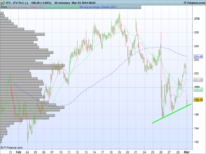Viewport: 206px width, 154px height.
Task: Click the © IT-Finance.com watermark
Action: (12, 148)
